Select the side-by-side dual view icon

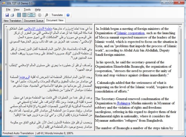(x=31, y=15)
